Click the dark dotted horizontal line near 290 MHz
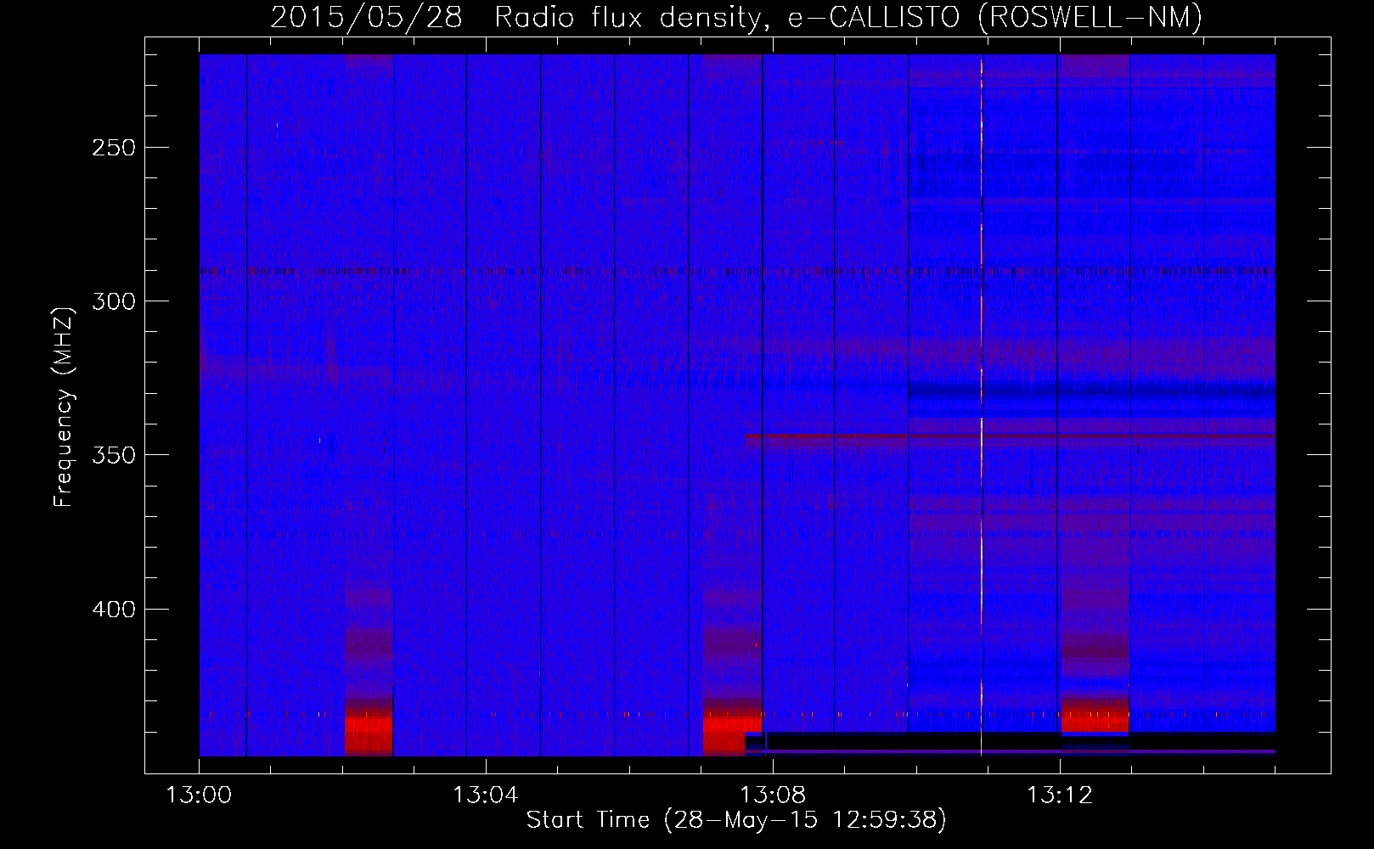 point(737,272)
